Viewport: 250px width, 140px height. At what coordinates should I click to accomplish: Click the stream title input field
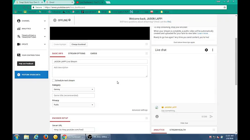(x=100, y=62)
